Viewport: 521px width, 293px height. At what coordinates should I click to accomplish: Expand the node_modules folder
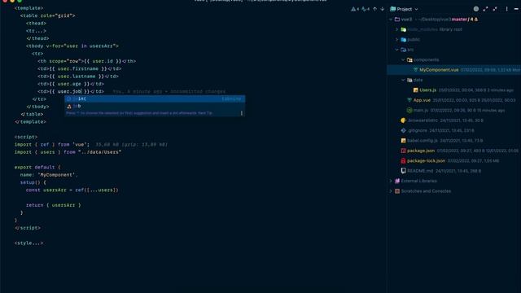(x=396, y=29)
